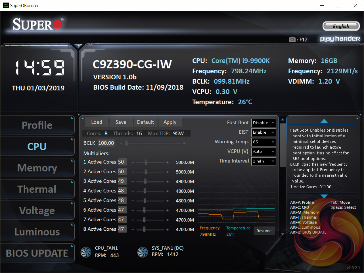This screenshot has height=273, width=364.
Task: Expand the Time Interval dropdown
Action: (x=263, y=161)
